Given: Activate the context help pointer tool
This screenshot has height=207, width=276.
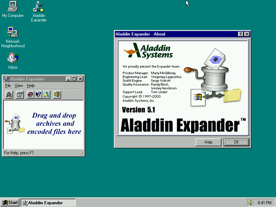Looking at the screenshot, I should coord(38,95).
